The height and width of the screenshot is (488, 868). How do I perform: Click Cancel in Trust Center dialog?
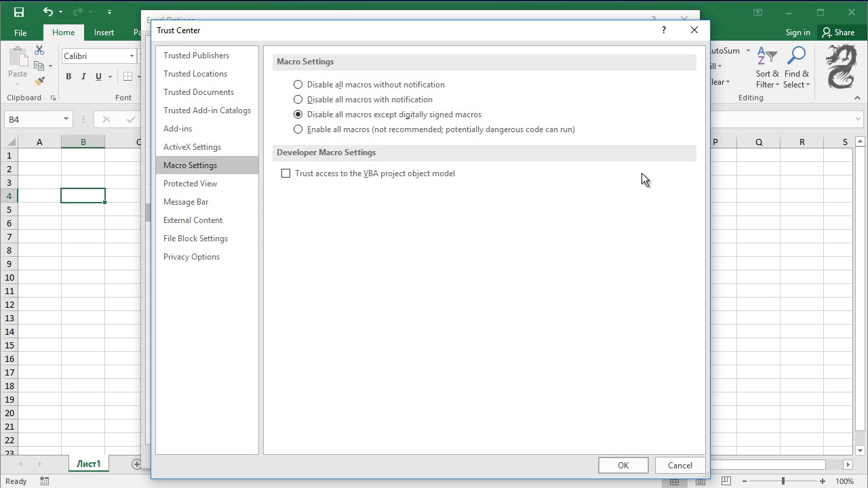click(x=680, y=466)
